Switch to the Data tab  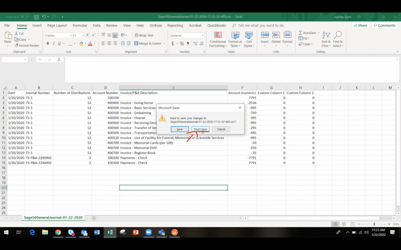pyautogui.click(x=96, y=26)
